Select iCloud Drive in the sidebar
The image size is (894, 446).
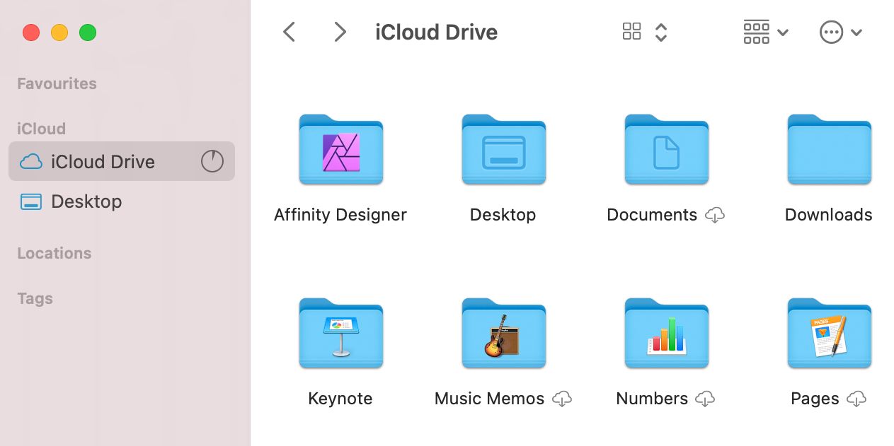[x=103, y=161]
